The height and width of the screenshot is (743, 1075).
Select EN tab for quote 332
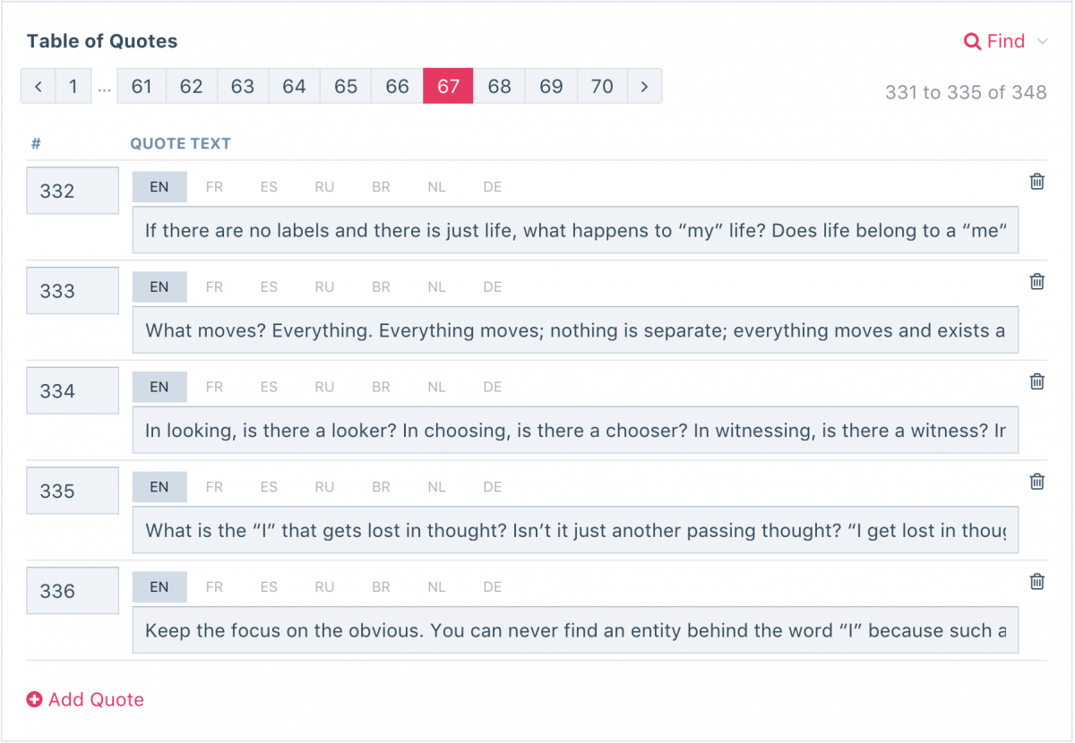coord(159,187)
